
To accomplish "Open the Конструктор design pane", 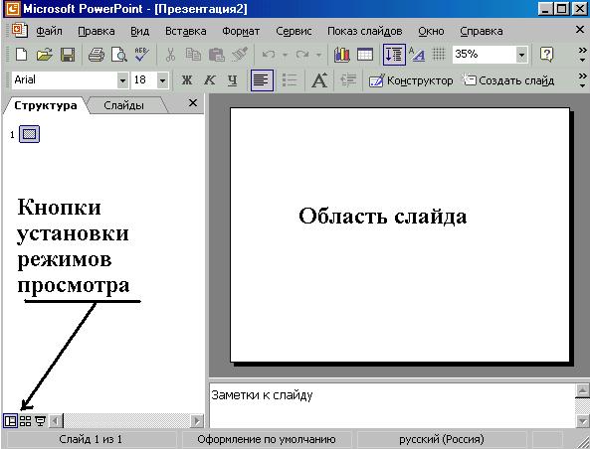I will pos(411,80).
